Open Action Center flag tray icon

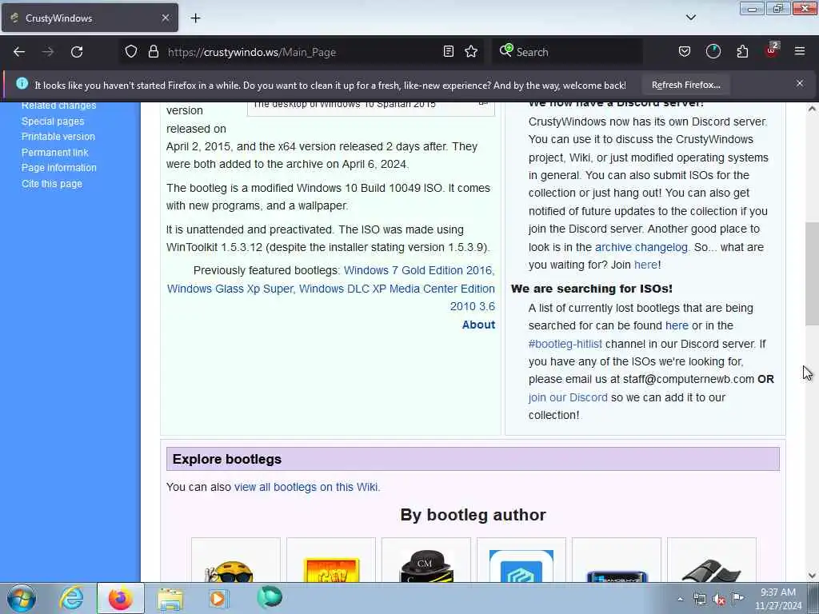pos(737,599)
